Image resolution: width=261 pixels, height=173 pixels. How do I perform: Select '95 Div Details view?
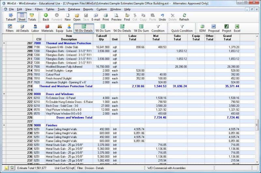pyautogui.click(x=84, y=28)
